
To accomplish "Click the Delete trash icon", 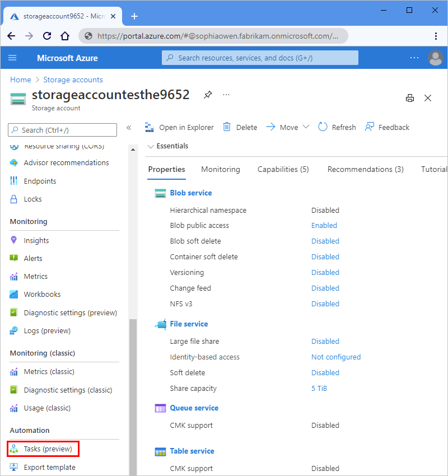I will [x=227, y=127].
